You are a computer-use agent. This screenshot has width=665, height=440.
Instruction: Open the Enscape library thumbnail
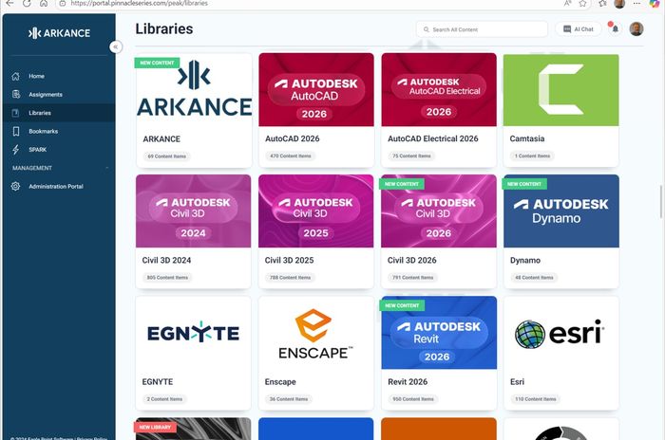pos(316,333)
